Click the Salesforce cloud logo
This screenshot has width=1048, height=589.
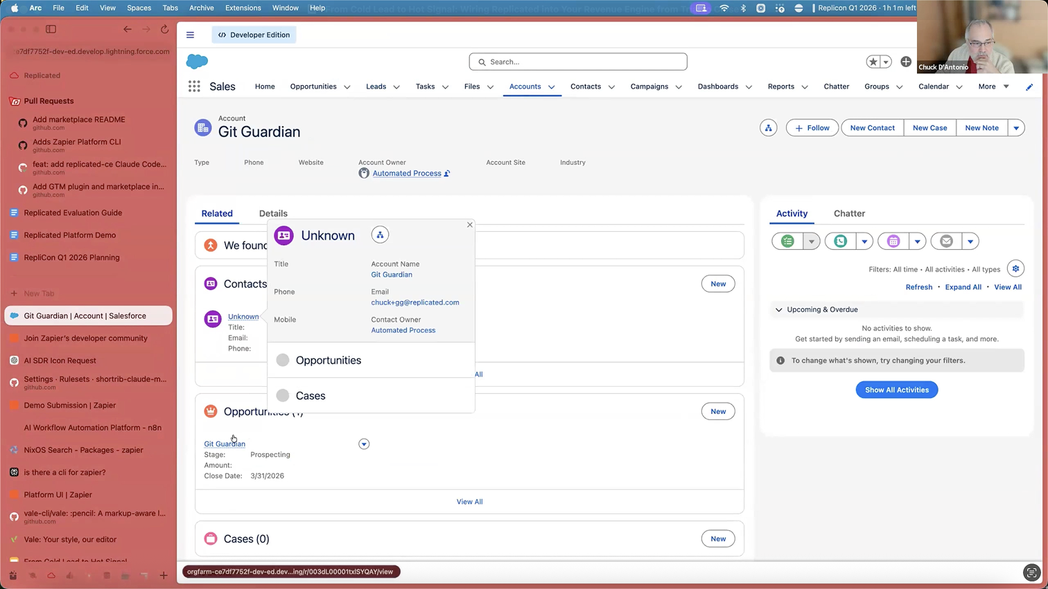pos(198,62)
